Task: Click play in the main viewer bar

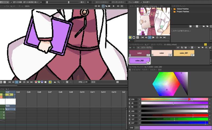Action: [20, 82]
